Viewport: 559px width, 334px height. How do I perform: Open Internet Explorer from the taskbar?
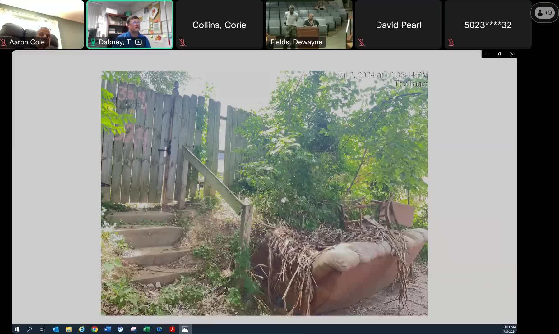[x=81, y=329]
